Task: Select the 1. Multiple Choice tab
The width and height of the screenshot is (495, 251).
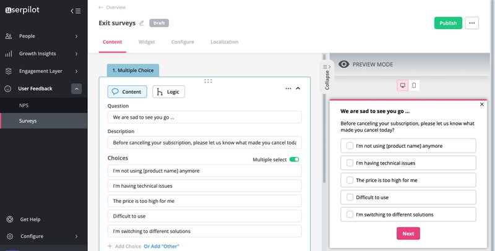Action: pos(133,70)
